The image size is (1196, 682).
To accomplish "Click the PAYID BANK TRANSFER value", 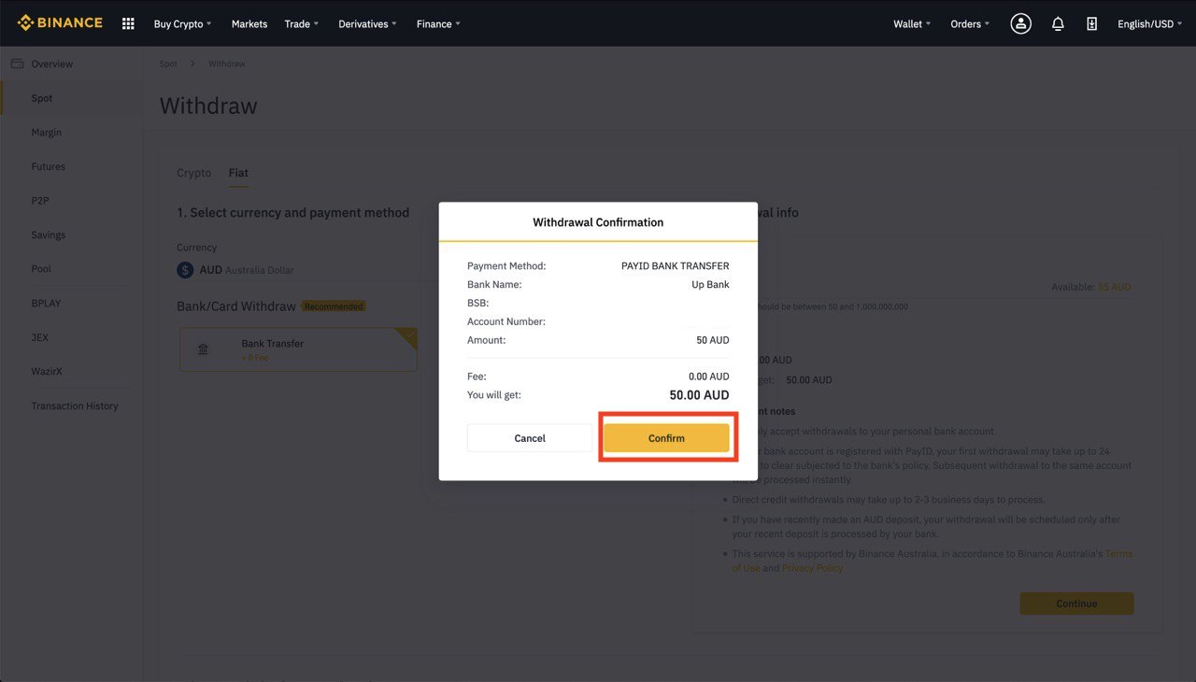I will (x=676, y=266).
